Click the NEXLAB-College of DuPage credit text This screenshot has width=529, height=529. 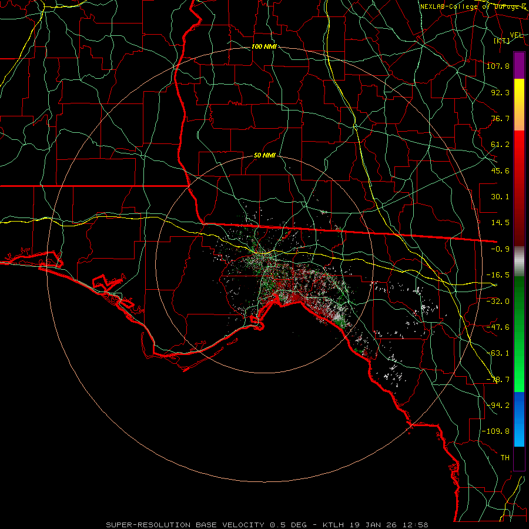(x=473, y=6)
